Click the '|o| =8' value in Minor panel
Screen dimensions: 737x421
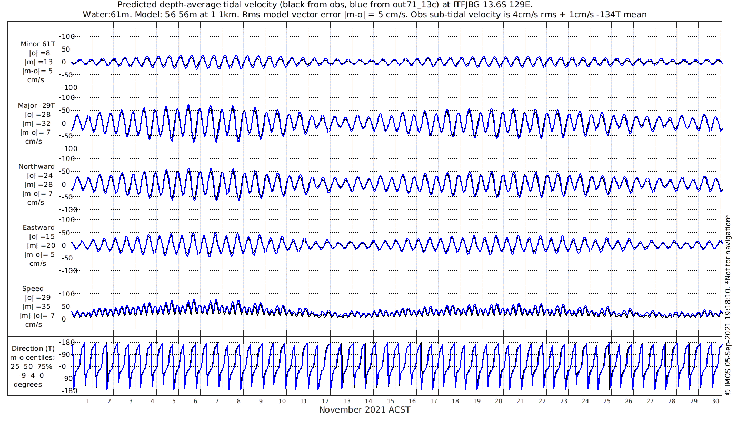tap(39, 53)
